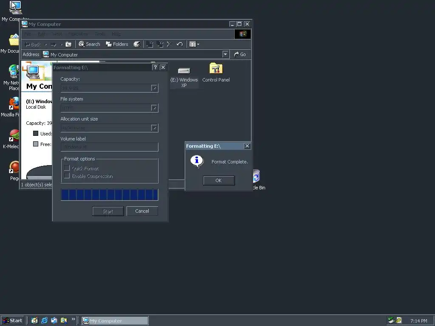Click the 'Format Complete.' message text
The height and width of the screenshot is (326, 435).
click(230, 162)
